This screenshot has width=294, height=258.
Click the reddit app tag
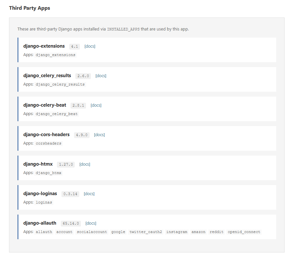(216, 232)
